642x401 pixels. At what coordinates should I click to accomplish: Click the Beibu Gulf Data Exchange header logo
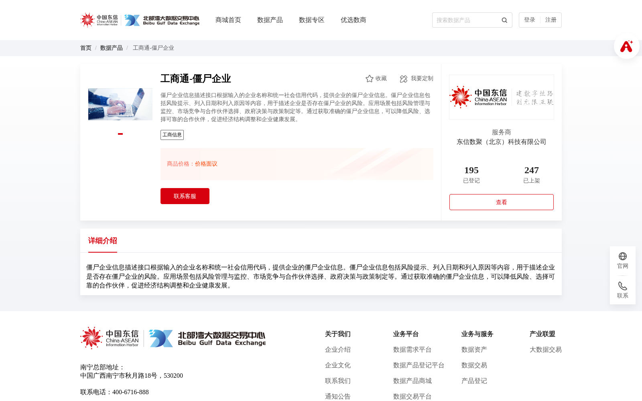pos(162,20)
